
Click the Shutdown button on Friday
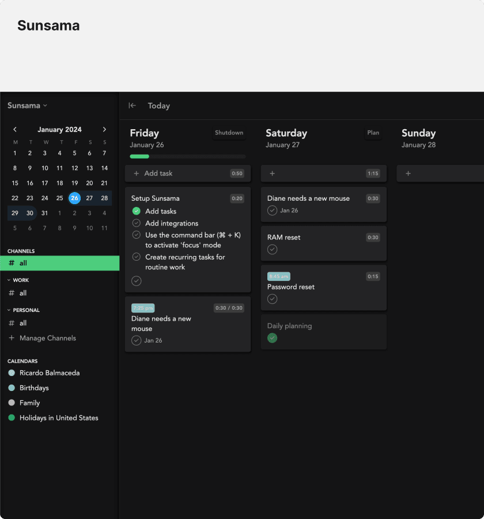[229, 133]
